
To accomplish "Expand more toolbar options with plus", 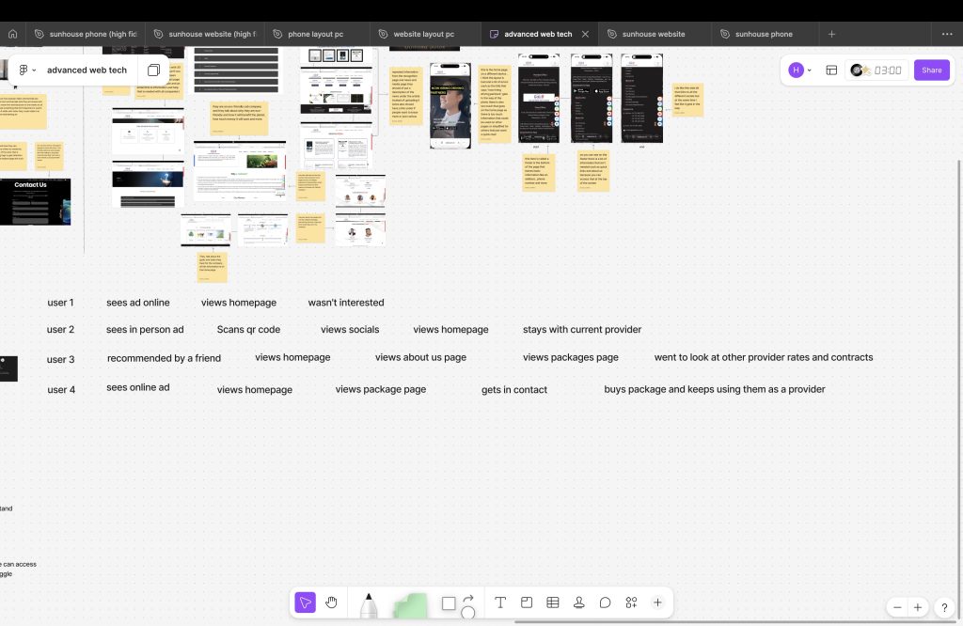I will coord(657,603).
